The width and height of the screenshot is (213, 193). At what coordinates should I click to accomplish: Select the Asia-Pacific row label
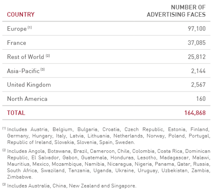[x=23, y=71]
